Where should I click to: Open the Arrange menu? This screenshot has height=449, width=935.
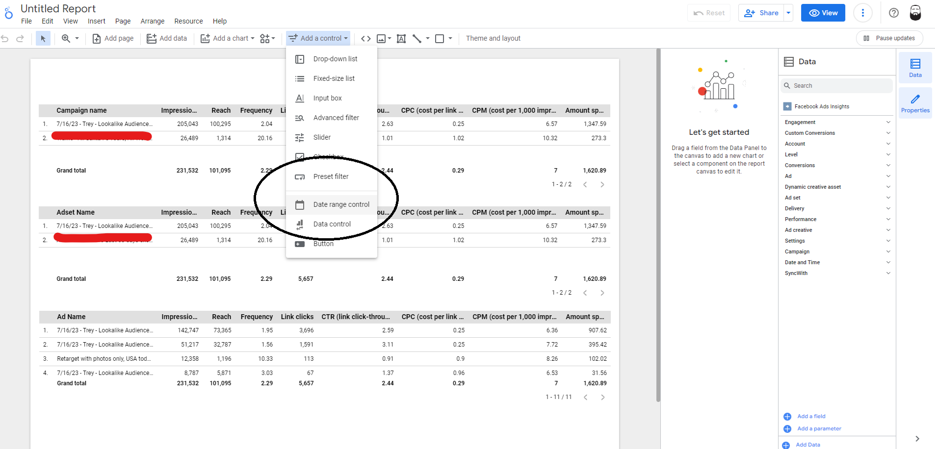pos(152,21)
